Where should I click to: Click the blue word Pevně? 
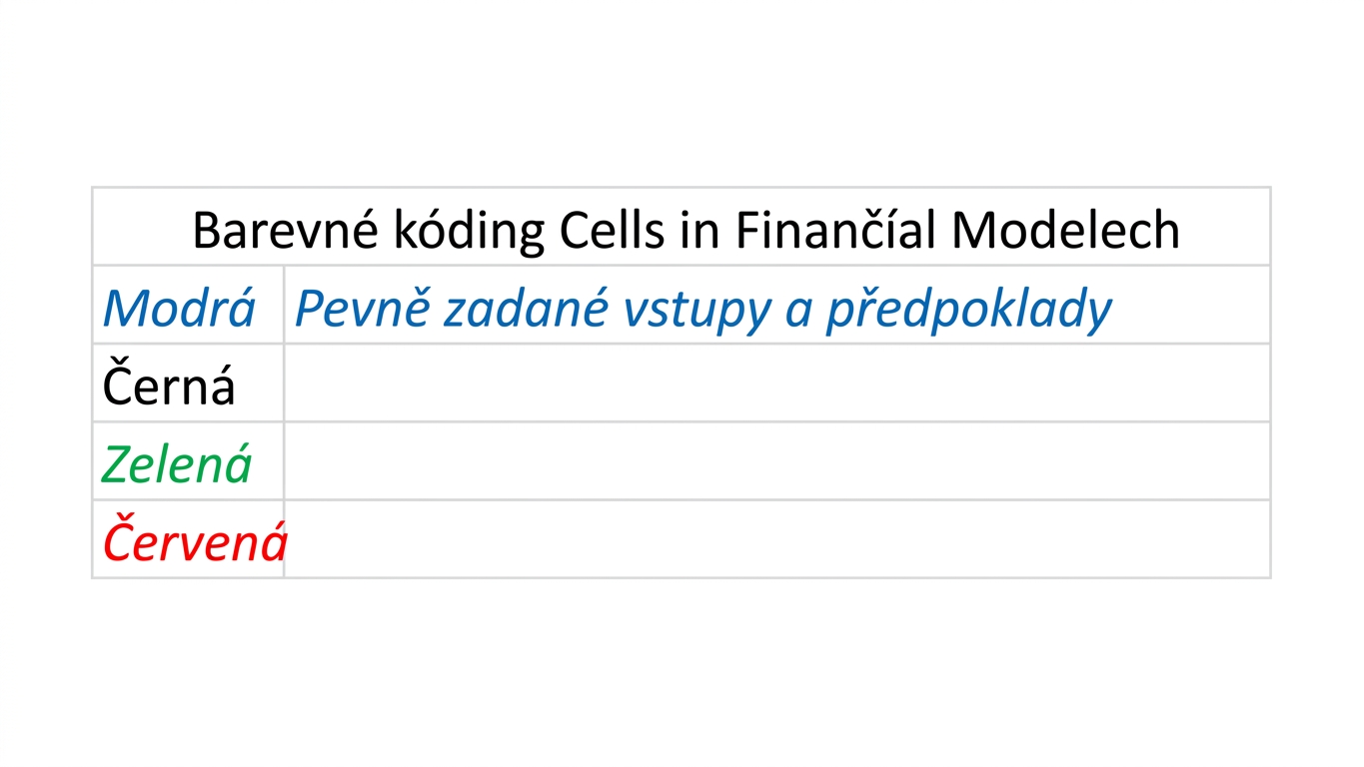[362, 308]
